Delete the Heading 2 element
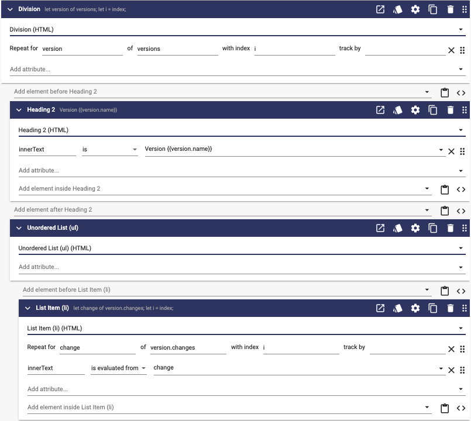 pyautogui.click(x=451, y=110)
